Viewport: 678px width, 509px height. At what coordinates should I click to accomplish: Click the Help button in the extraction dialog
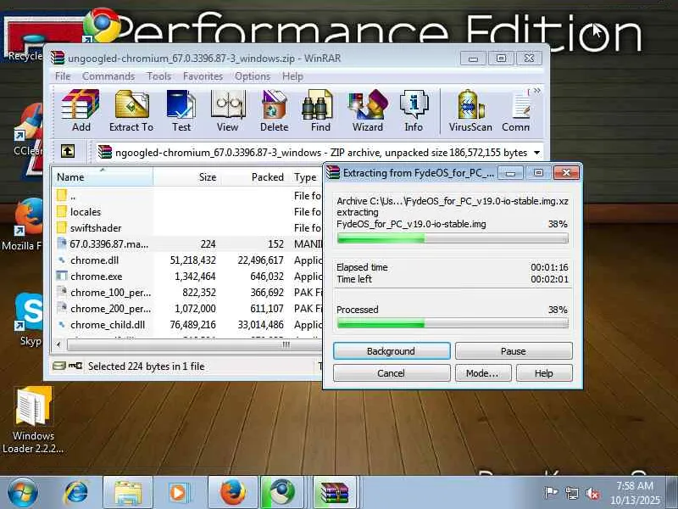click(544, 372)
